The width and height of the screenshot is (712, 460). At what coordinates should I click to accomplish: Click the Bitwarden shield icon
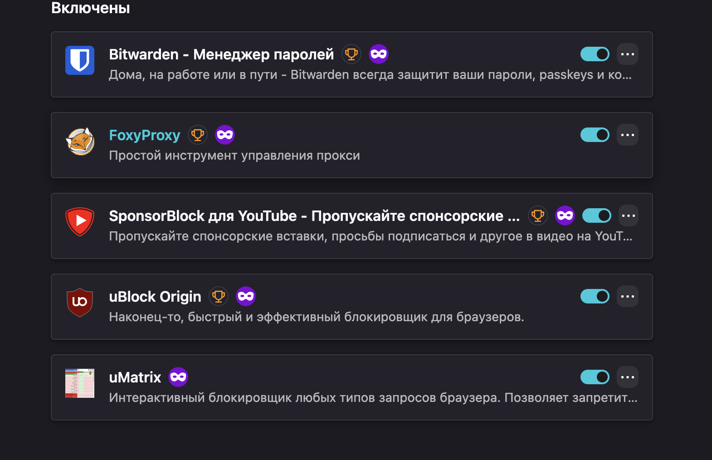coord(80,60)
